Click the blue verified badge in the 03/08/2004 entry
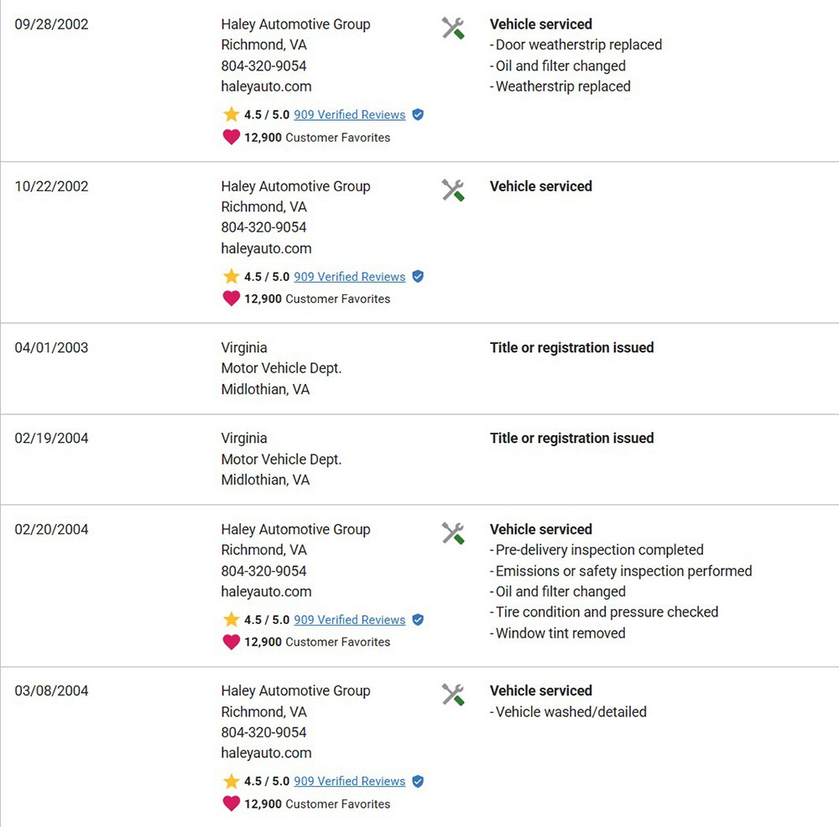839x827 pixels. pos(418,781)
